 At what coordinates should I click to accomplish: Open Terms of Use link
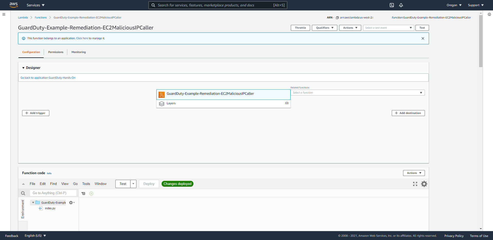(479, 236)
